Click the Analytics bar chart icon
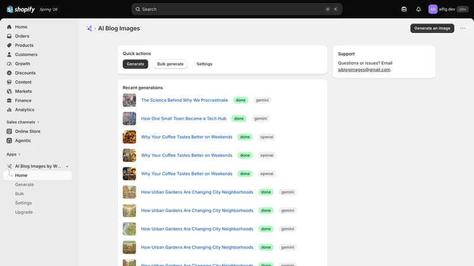Screen dimensions: 474x266 [x=9, y=109]
